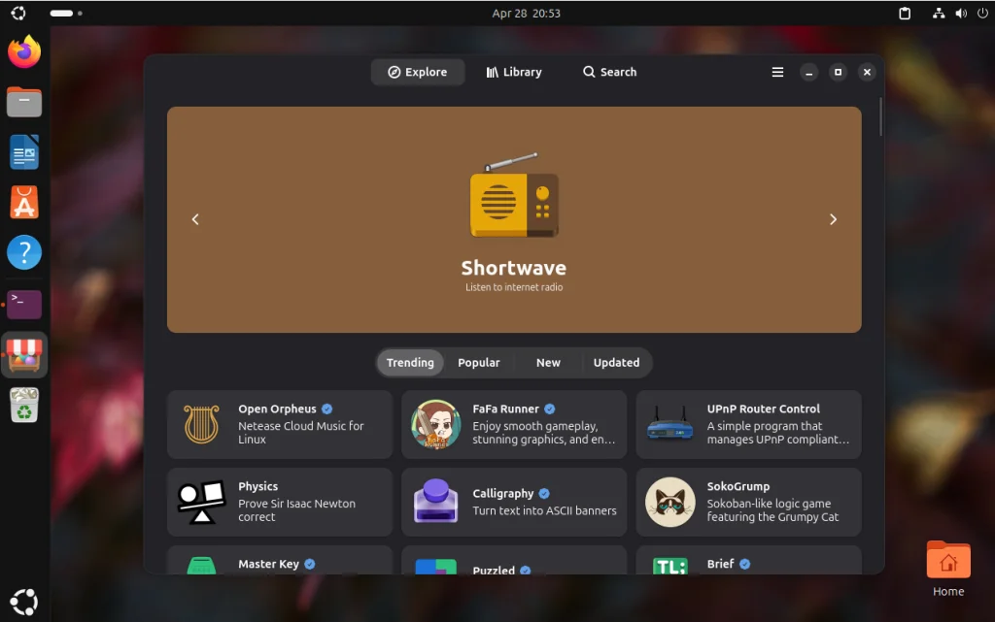The height and width of the screenshot is (622, 995).
Task: Switch to the Library tab
Action: [x=514, y=72]
